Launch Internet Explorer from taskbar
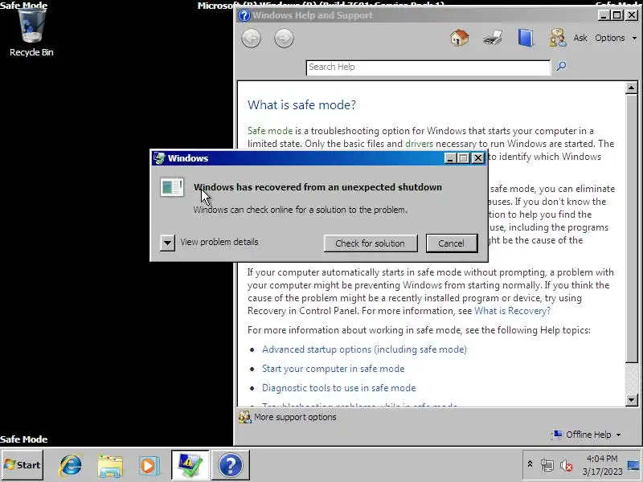The width and height of the screenshot is (643, 482). [71, 465]
